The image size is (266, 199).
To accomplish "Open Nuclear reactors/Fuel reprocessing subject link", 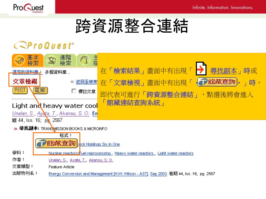I will (79, 153).
